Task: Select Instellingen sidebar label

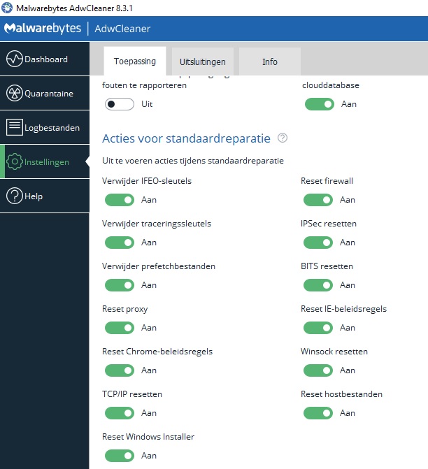Action: [47, 162]
